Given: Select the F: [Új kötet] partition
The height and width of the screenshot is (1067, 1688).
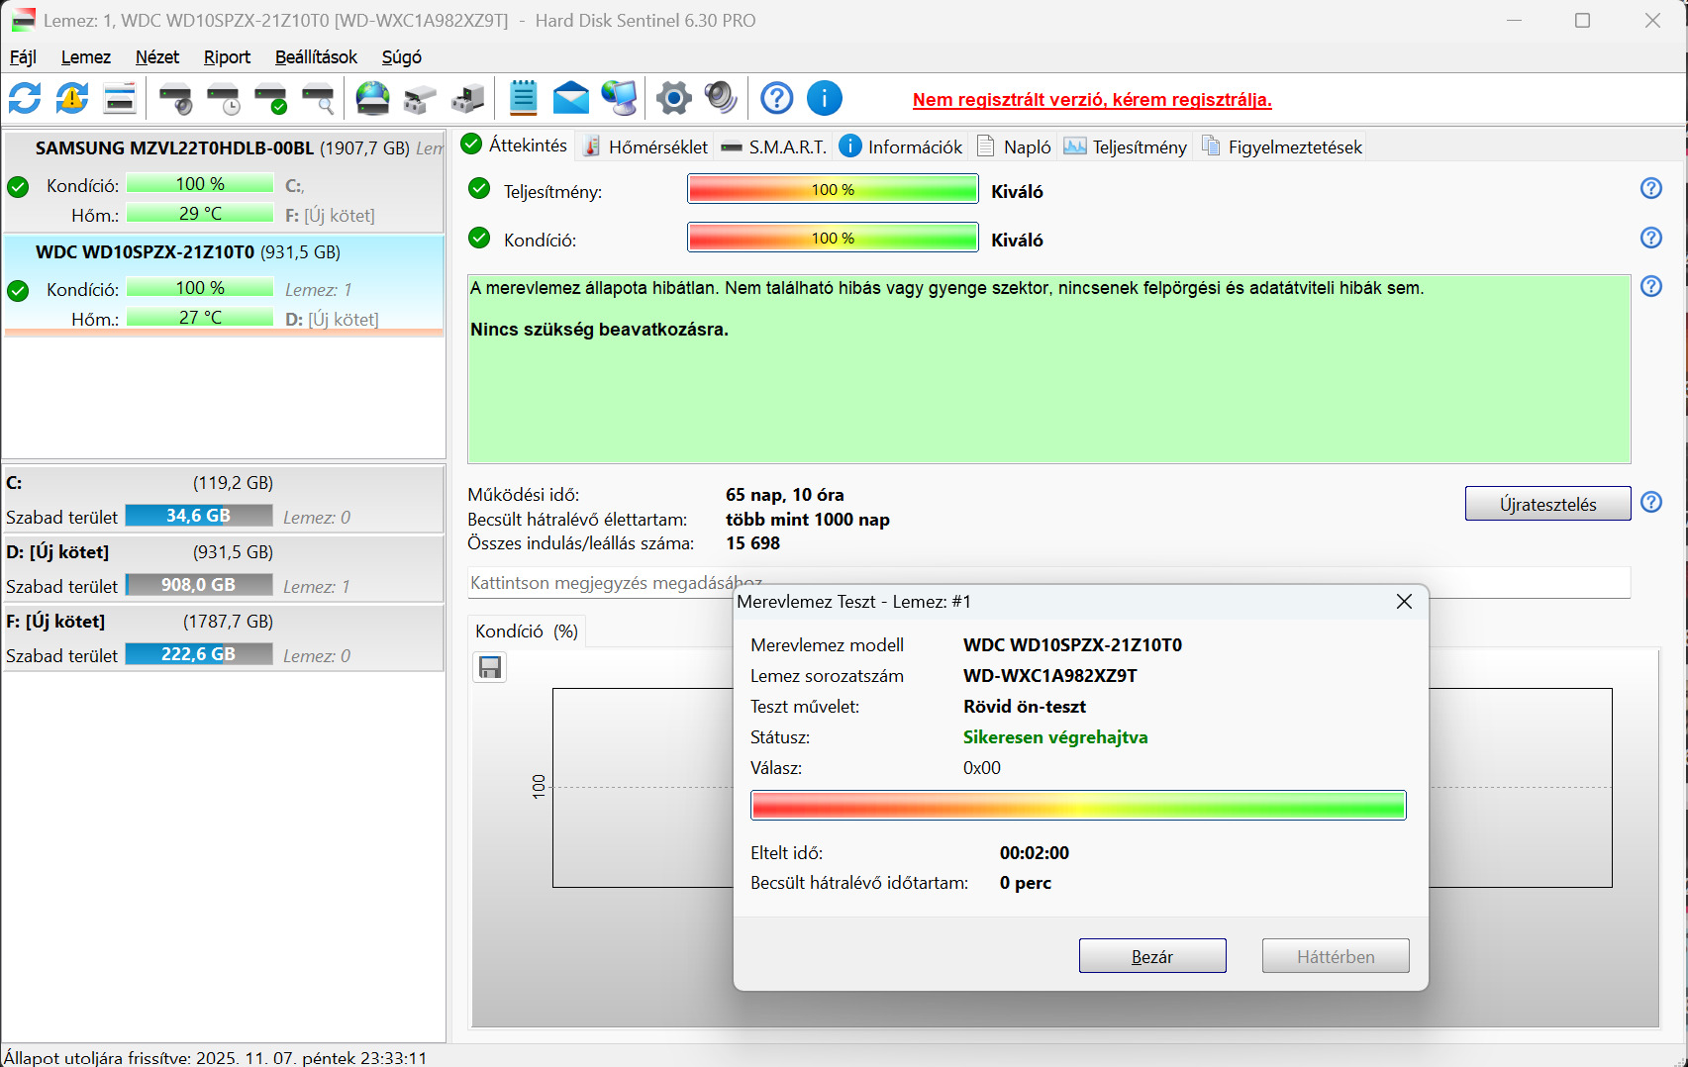Looking at the screenshot, I should (x=224, y=638).
